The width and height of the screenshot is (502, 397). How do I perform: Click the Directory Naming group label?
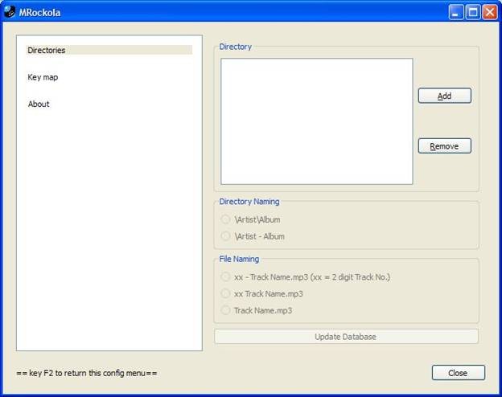249,202
